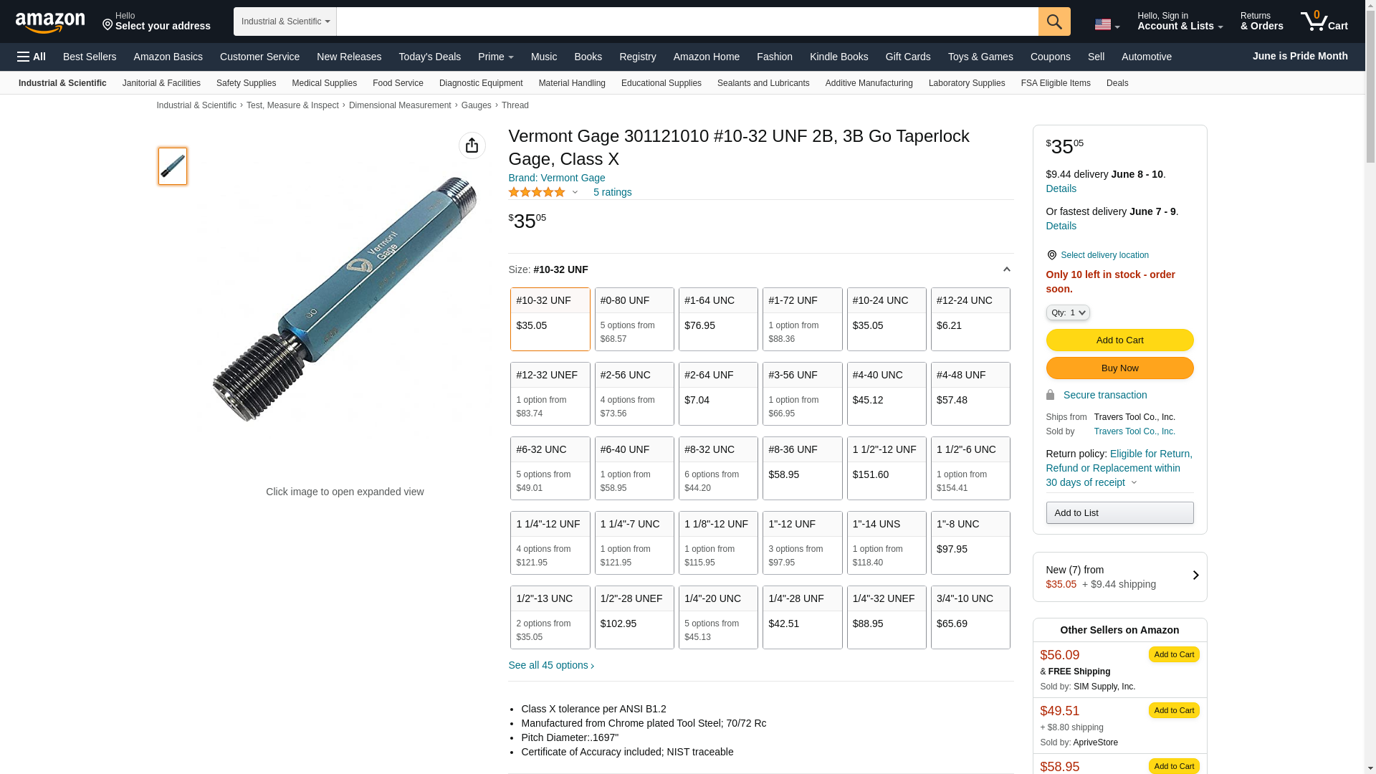Screen dimensions: 1376x774
Task: Open See all 45 options link
Action: tap(550, 665)
